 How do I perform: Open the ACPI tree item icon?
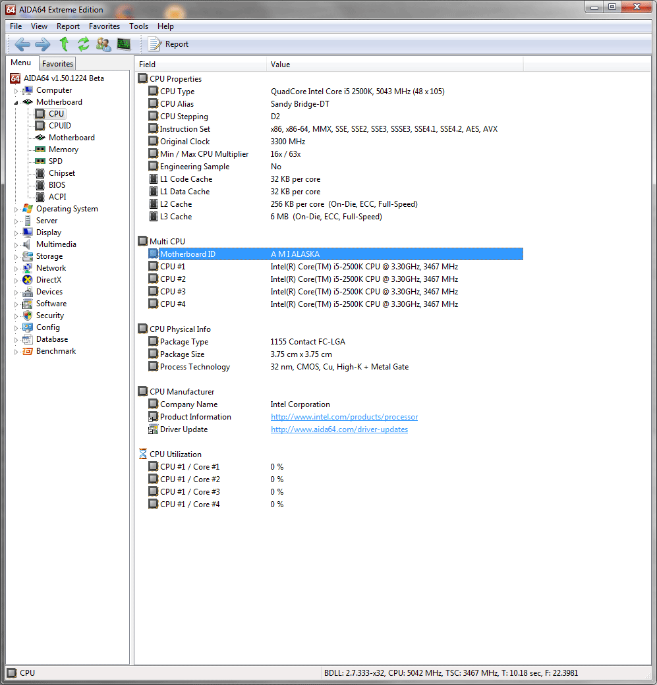click(40, 197)
